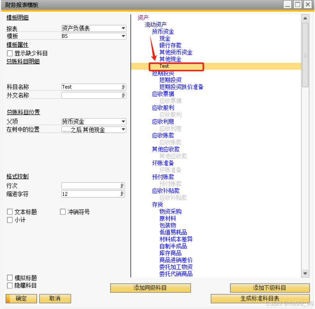Click 生成标准科目表 button

(260, 299)
